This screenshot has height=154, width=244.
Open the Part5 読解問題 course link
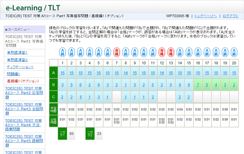[24, 141]
